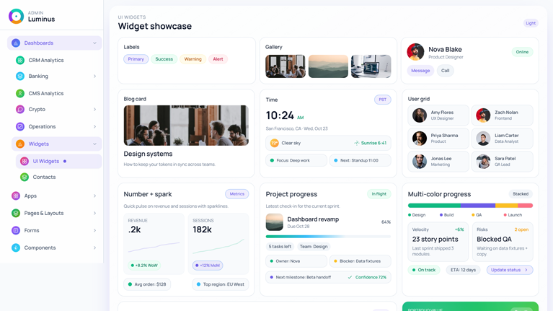Click the Dashboard revamp progress bar

pos(328,237)
